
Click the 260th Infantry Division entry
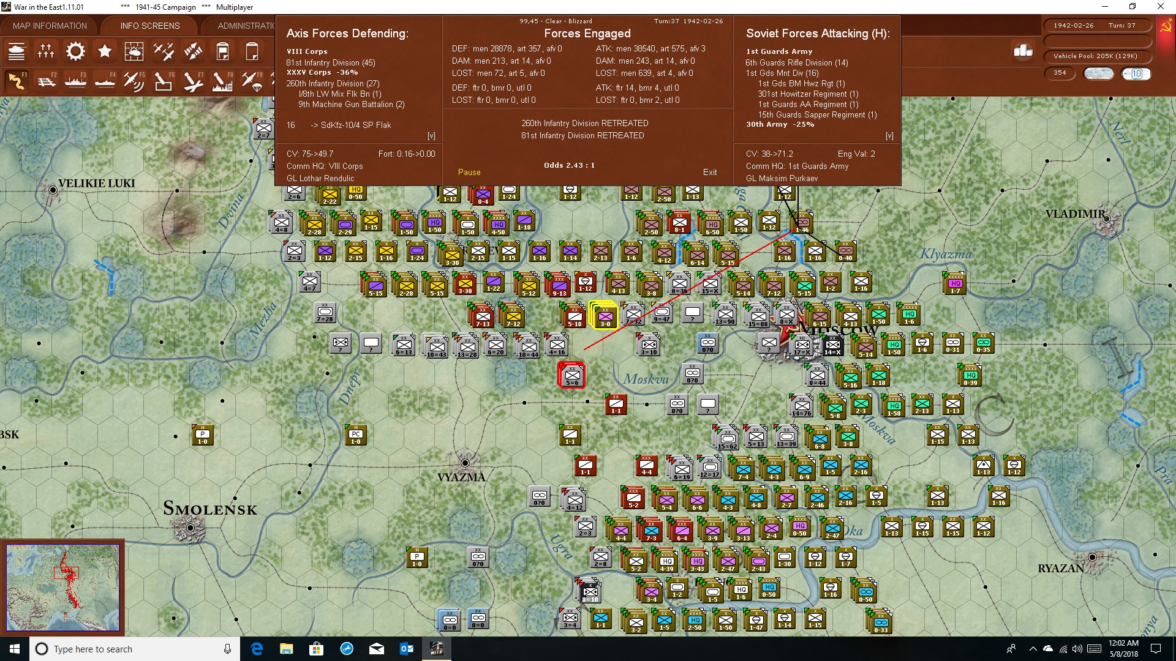pyautogui.click(x=333, y=83)
